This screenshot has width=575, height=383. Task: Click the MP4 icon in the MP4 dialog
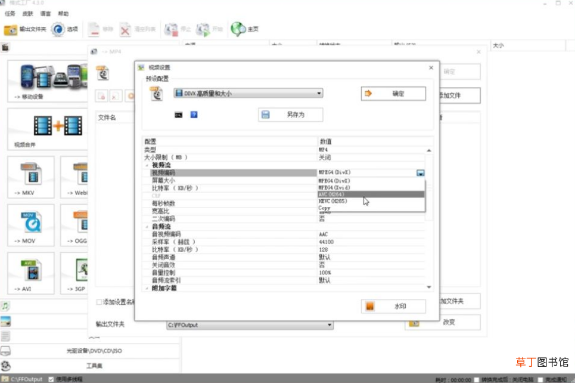click(x=103, y=73)
